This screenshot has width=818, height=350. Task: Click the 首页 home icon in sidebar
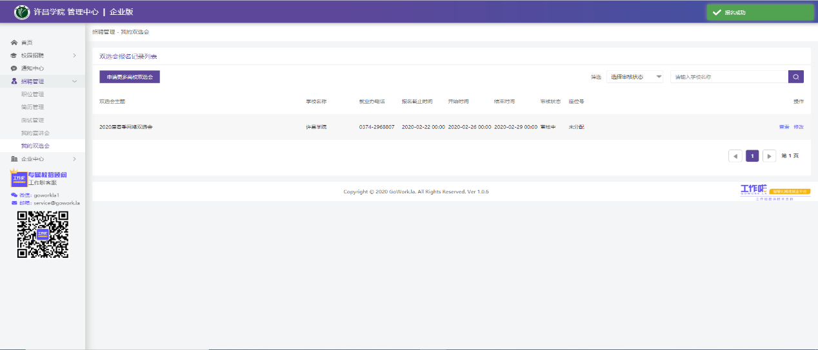14,43
